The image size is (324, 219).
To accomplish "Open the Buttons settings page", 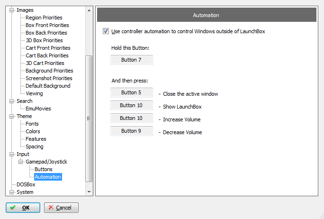I will [x=44, y=169].
